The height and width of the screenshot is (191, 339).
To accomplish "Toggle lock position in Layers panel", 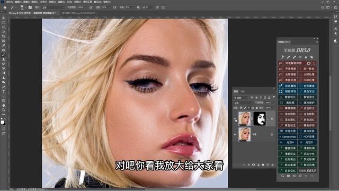I will pyautogui.click(x=249, y=108).
